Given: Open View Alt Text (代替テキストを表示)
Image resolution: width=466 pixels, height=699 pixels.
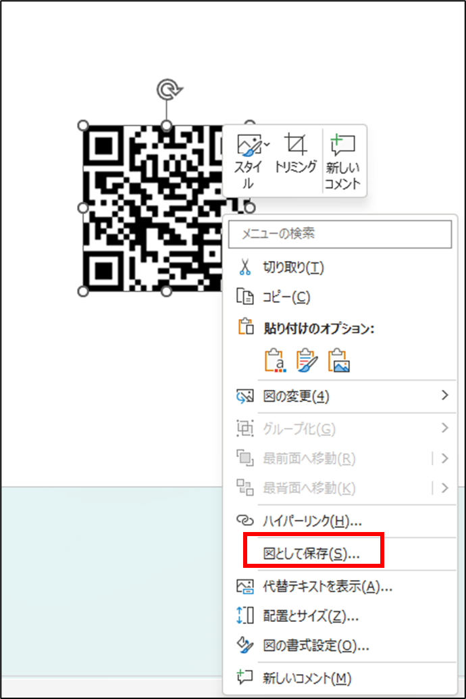Looking at the screenshot, I should [327, 586].
